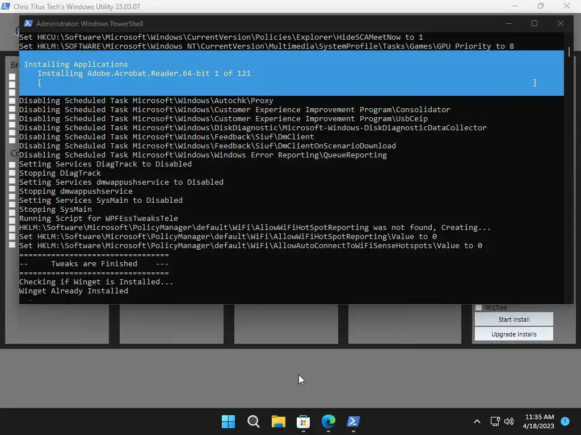Maximize the Administrator PowerShell window
This screenshot has height=435, width=581.
pyautogui.click(x=534, y=23)
